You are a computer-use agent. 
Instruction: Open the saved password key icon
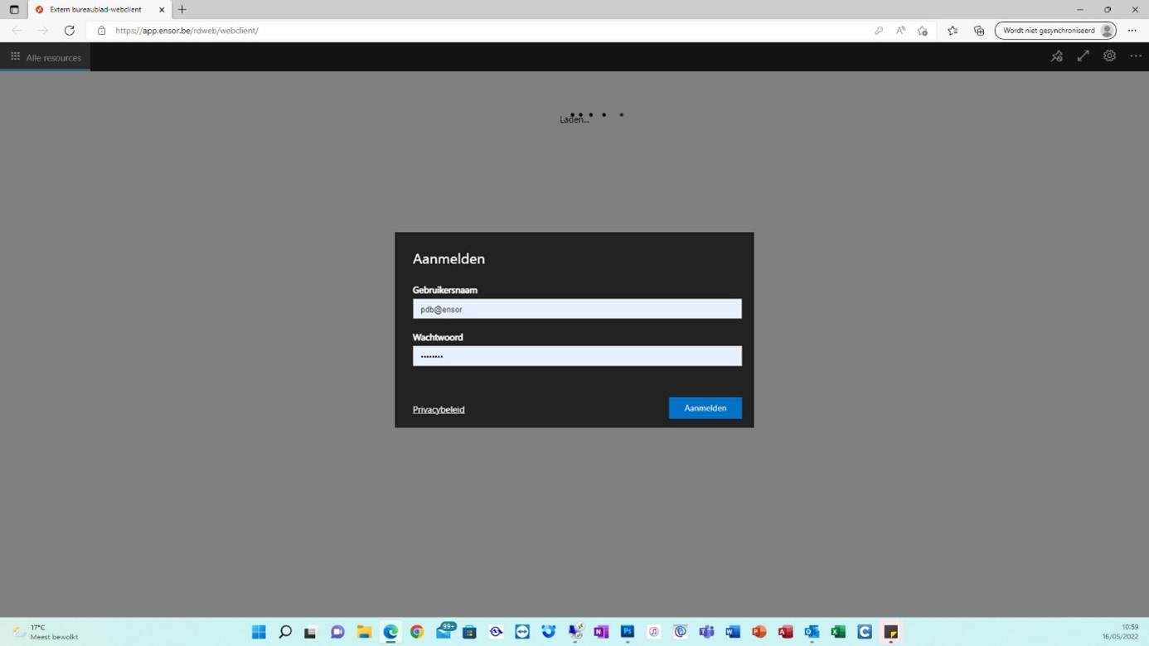click(x=879, y=31)
